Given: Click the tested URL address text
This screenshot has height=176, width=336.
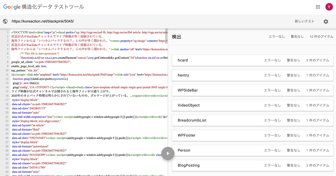Looking at the screenshot, I should (43, 21).
